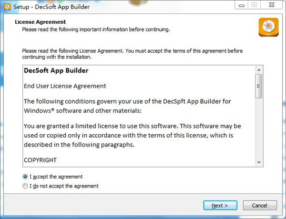Click the paragraph starting "The following conditions"
The width and height of the screenshot is (286, 219).
pos(127,106)
